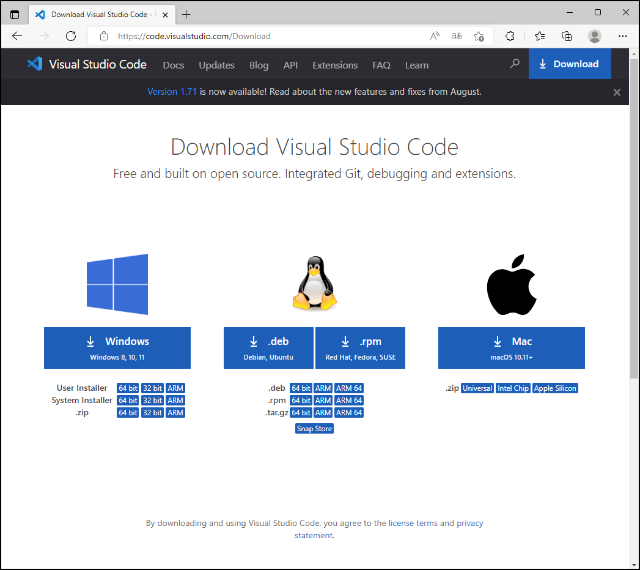Open Collections icon in toolbar

click(x=567, y=36)
